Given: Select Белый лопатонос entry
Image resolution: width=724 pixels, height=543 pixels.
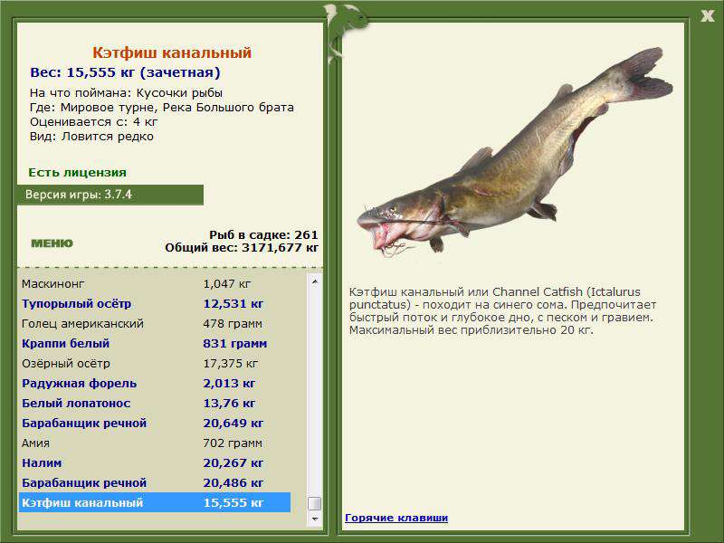Looking at the screenshot, I should pos(155,403).
